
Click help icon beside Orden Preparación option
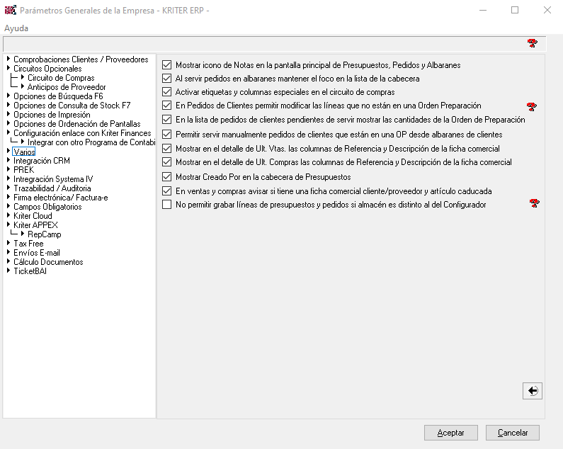[x=532, y=106]
